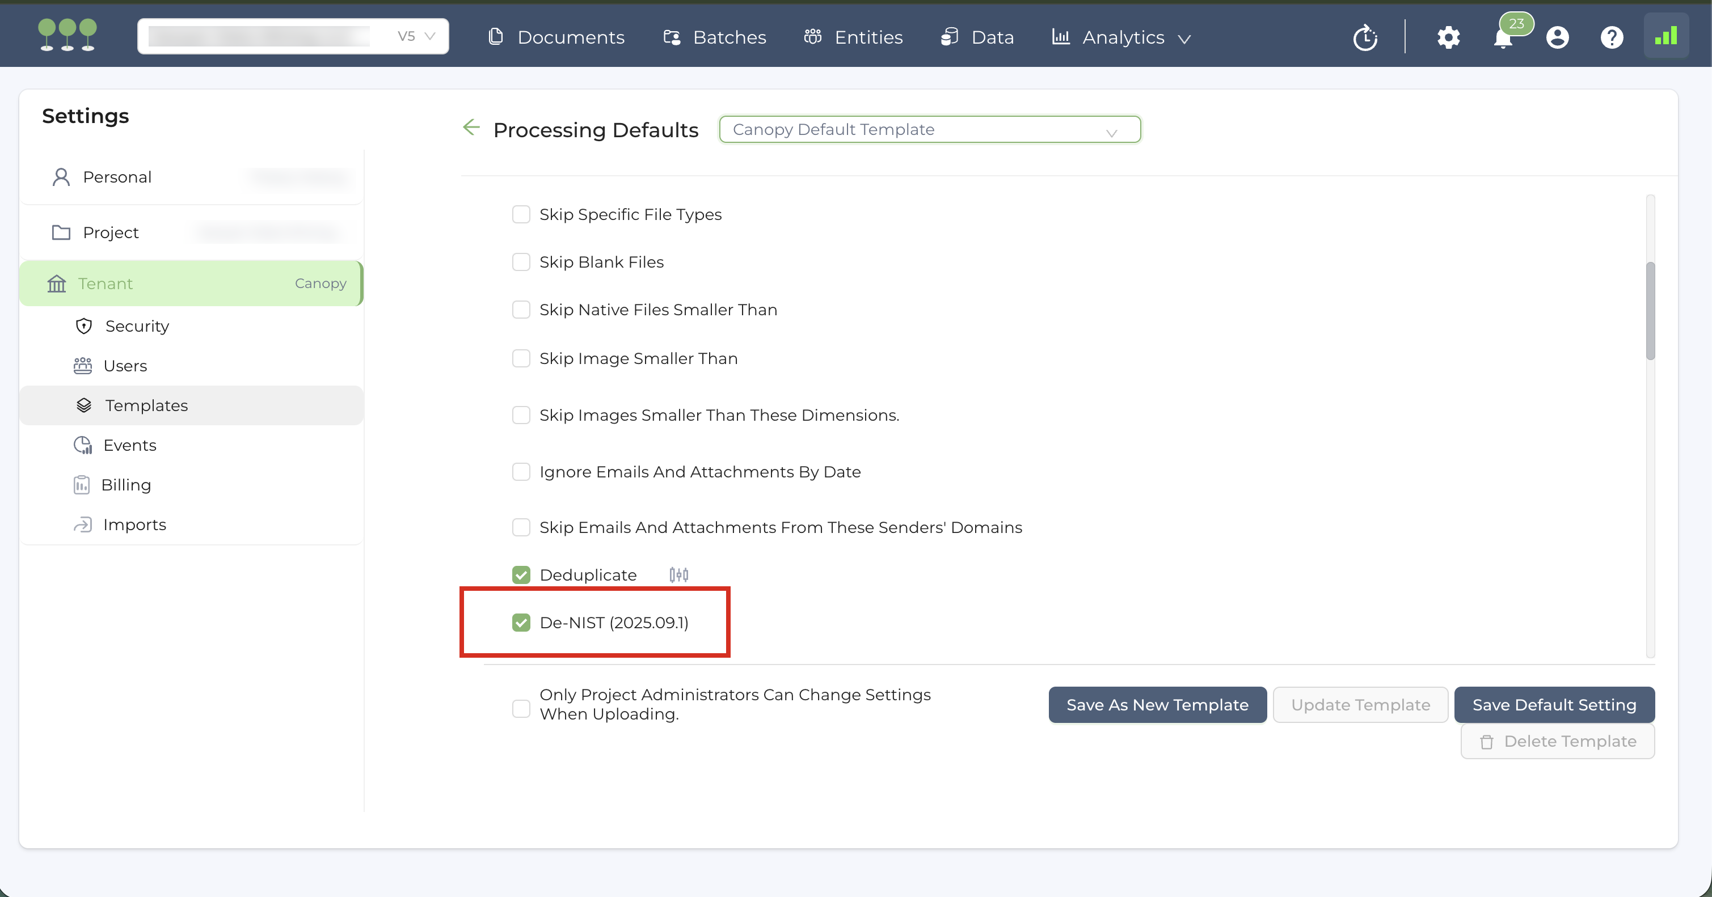Open the notifications bell icon

(x=1503, y=39)
